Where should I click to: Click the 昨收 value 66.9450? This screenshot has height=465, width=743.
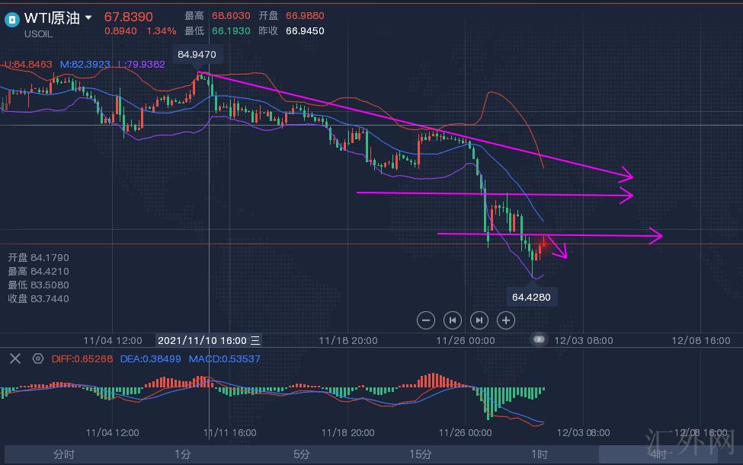pyautogui.click(x=305, y=31)
